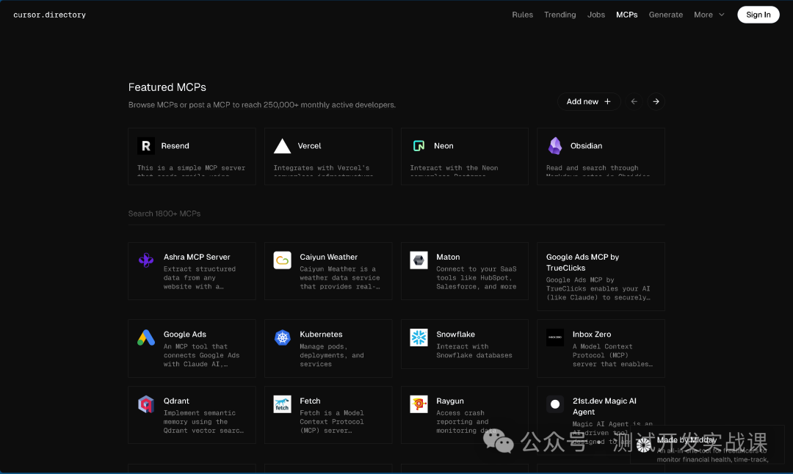This screenshot has height=474, width=793.
Task: Click the Qdrant logo icon
Action: pyautogui.click(x=146, y=404)
